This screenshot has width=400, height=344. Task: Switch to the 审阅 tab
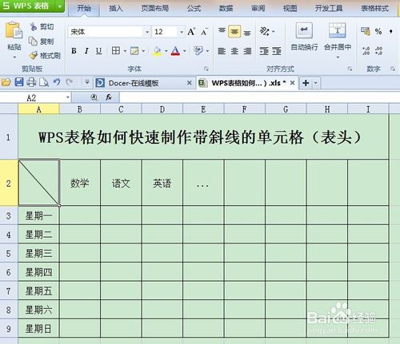258,8
